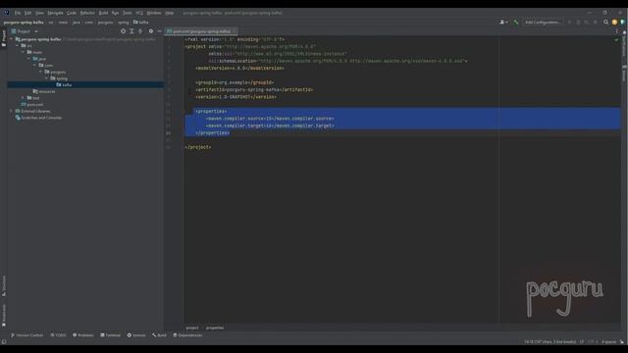Collapse the com package node
The width and height of the screenshot is (628, 353).
coord(35,66)
